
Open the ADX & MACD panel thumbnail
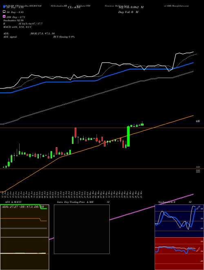click(x=24, y=237)
